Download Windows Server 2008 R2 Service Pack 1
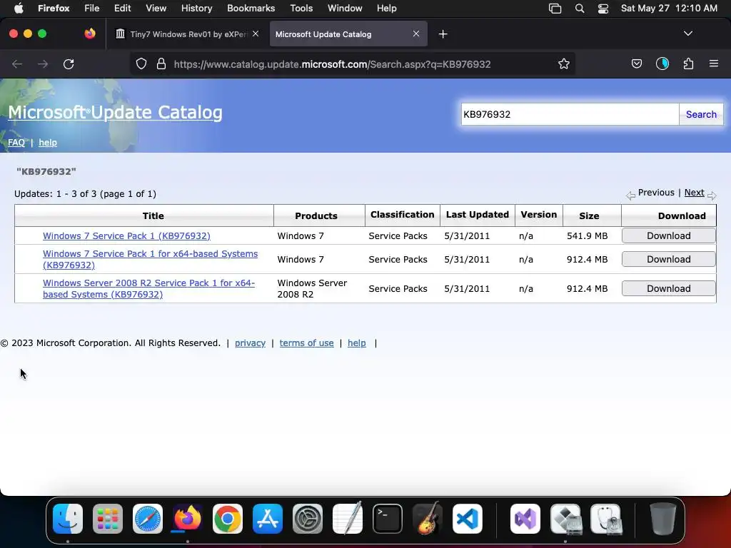The height and width of the screenshot is (548, 731). (668, 288)
